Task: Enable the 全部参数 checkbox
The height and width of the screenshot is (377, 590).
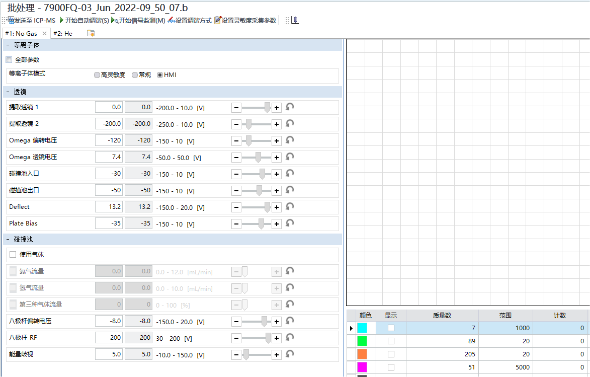Action: click(9, 60)
